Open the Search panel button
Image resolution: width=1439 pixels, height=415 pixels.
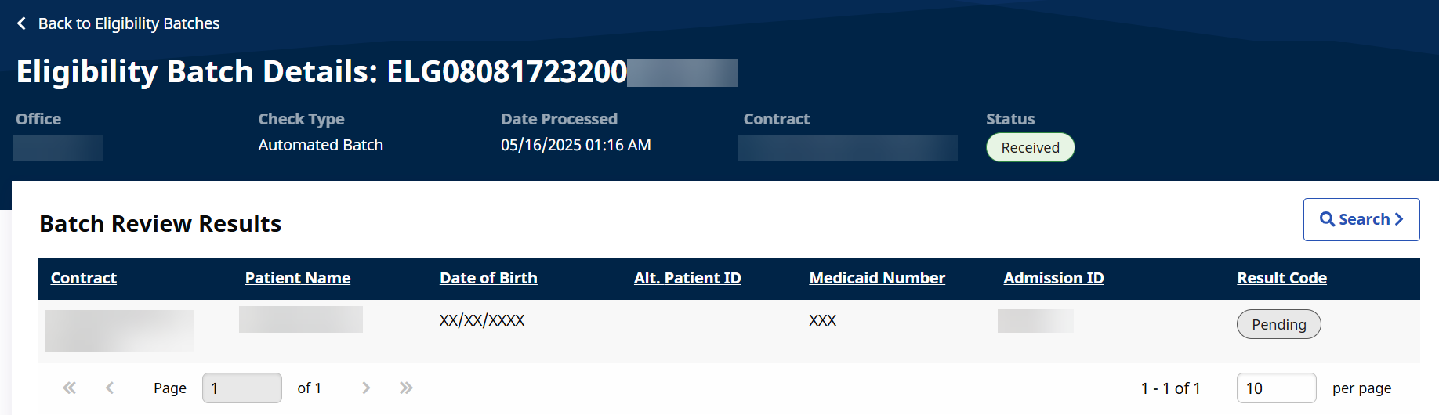pos(1361,219)
